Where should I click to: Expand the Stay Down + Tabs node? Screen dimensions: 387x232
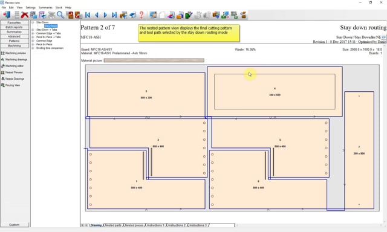click(x=33, y=30)
